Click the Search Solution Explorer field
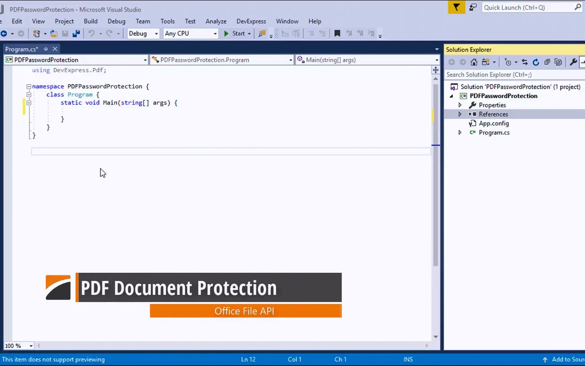 (x=515, y=75)
